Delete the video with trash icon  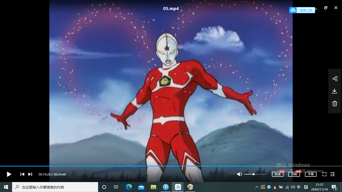[335, 103]
